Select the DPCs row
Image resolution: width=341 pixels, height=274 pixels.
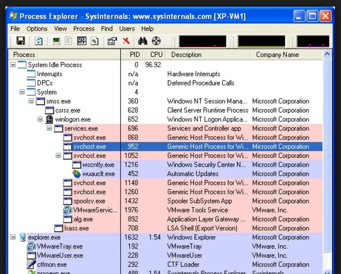[x=165, y=83]
